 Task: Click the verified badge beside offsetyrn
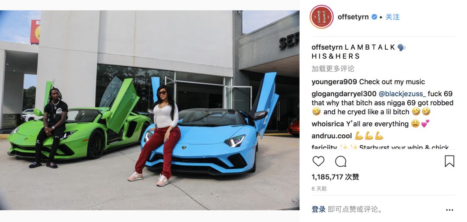[x=374, y=17]
